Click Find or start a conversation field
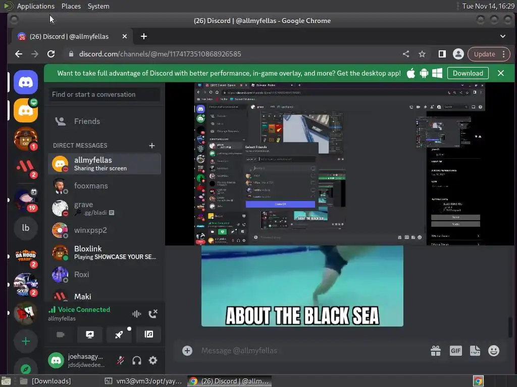The width and height of the screenshot is (517, 387). click(x=105, y=94)
